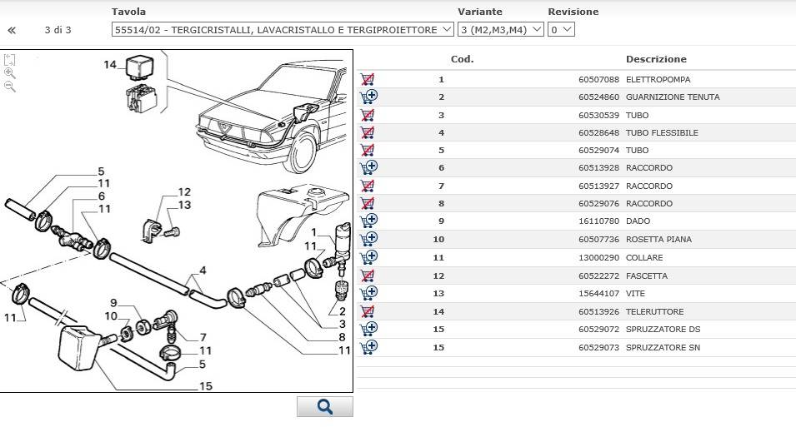Click callout number 2 in diagram
This screenshot has width=796, height=427.
(x=343, y=310)
